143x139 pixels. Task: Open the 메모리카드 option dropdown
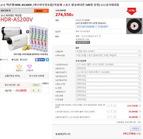108,68
